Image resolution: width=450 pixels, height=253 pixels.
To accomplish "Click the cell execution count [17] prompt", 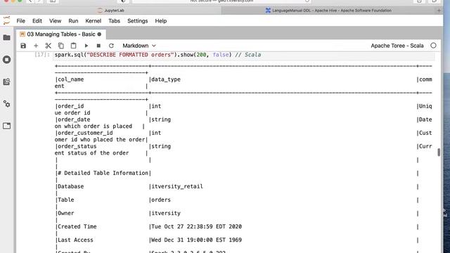I will 42,55.
